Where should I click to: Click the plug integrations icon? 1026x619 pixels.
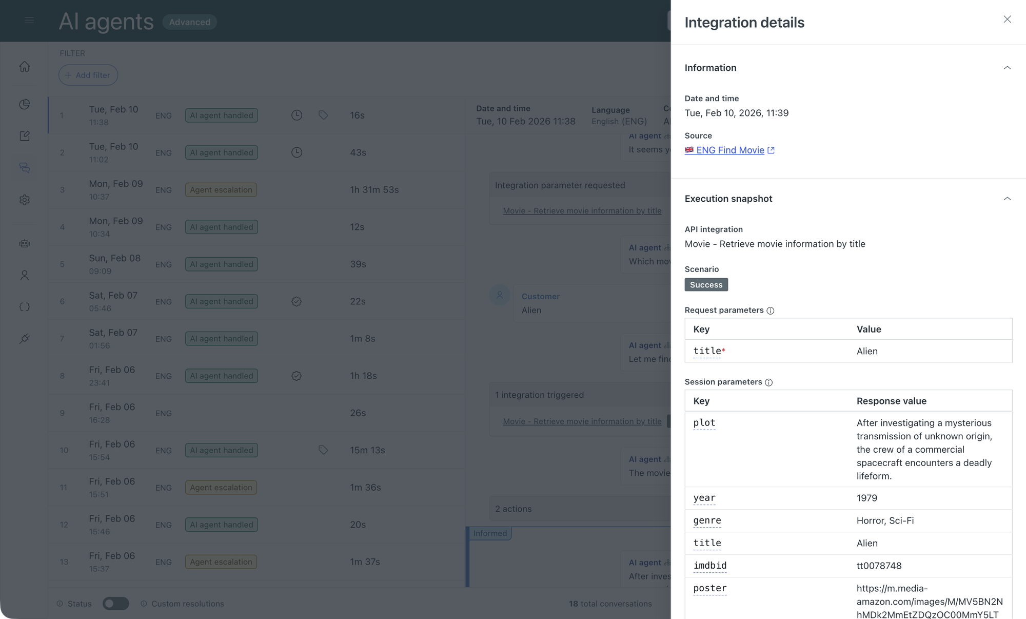point(25,339)
